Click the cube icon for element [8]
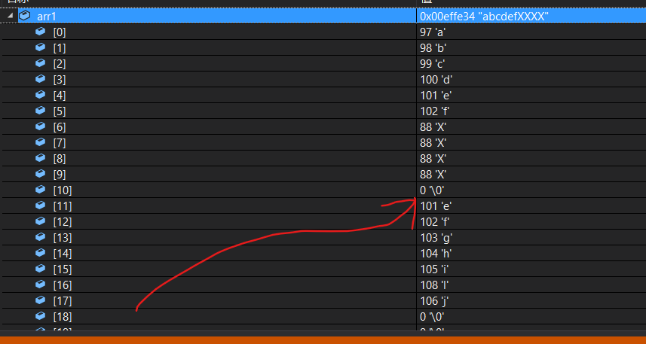 coord(41,157)
